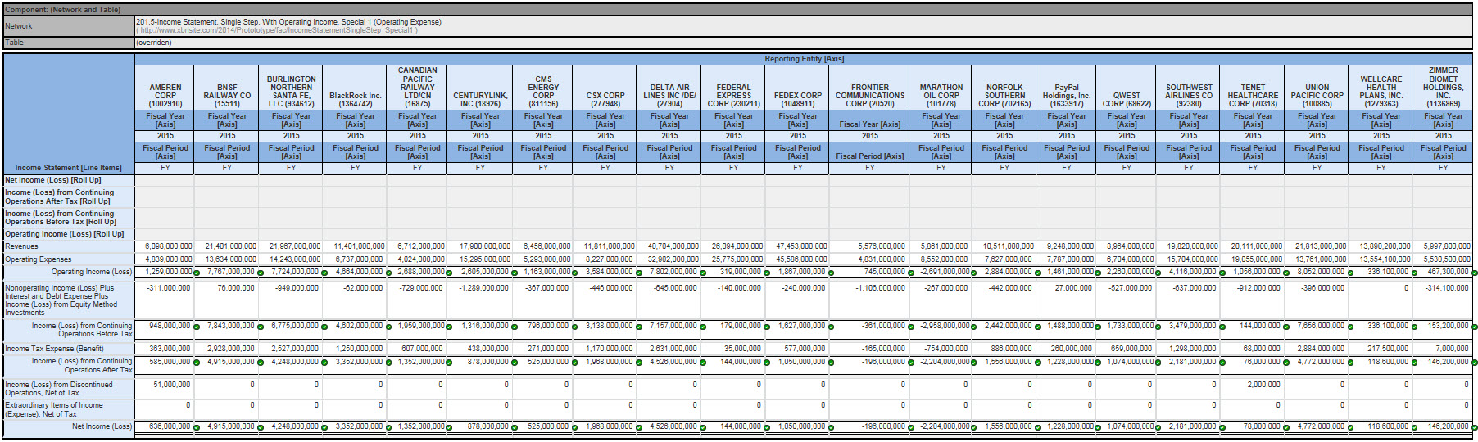This screenshot has width=1478, height=442.
Task: Click green check icon beside After Tax value 3,352,000,000
Action: click(x=388, y=363)
